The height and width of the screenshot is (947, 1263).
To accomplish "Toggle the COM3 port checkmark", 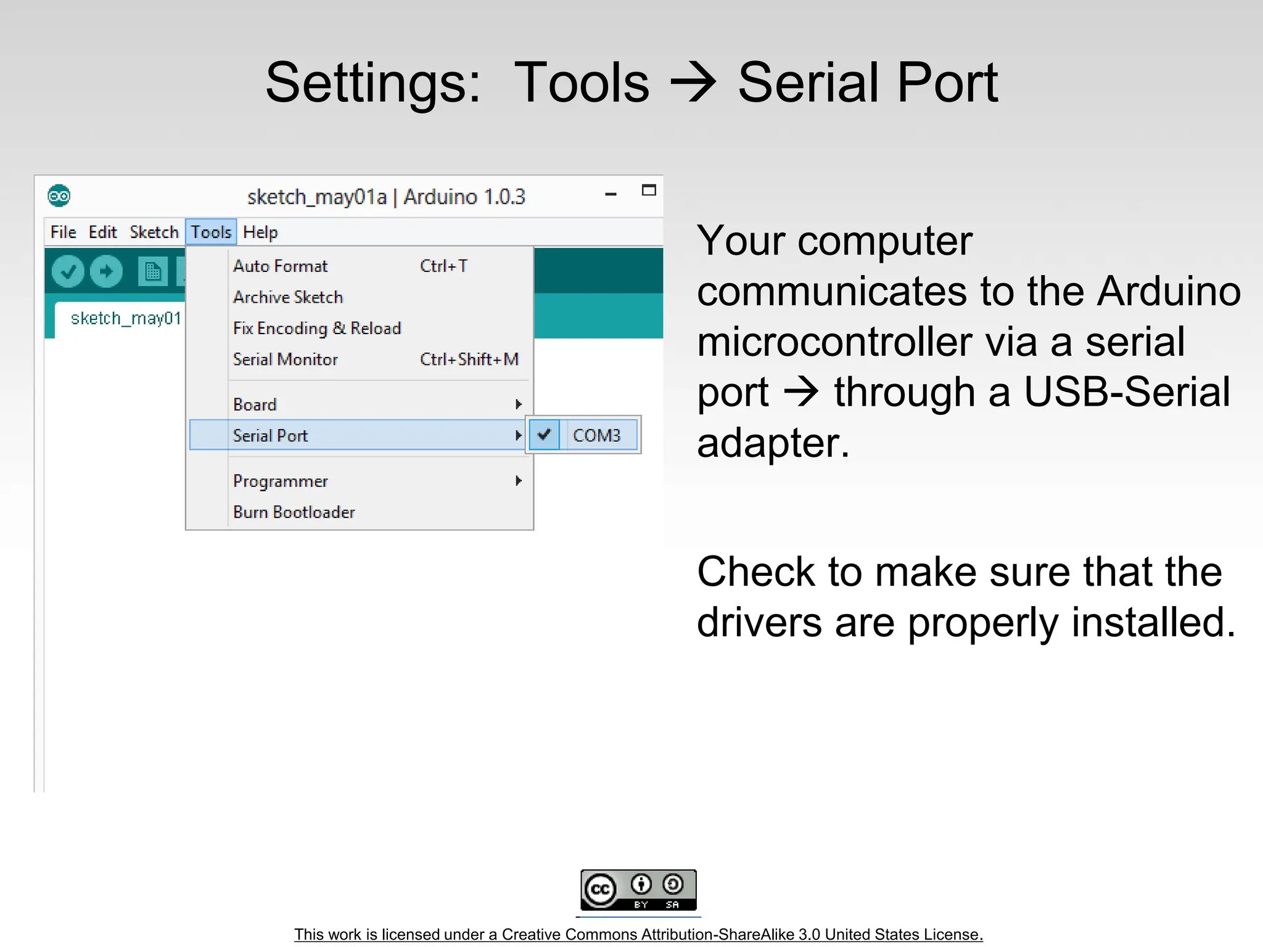I will click(544, 435).
